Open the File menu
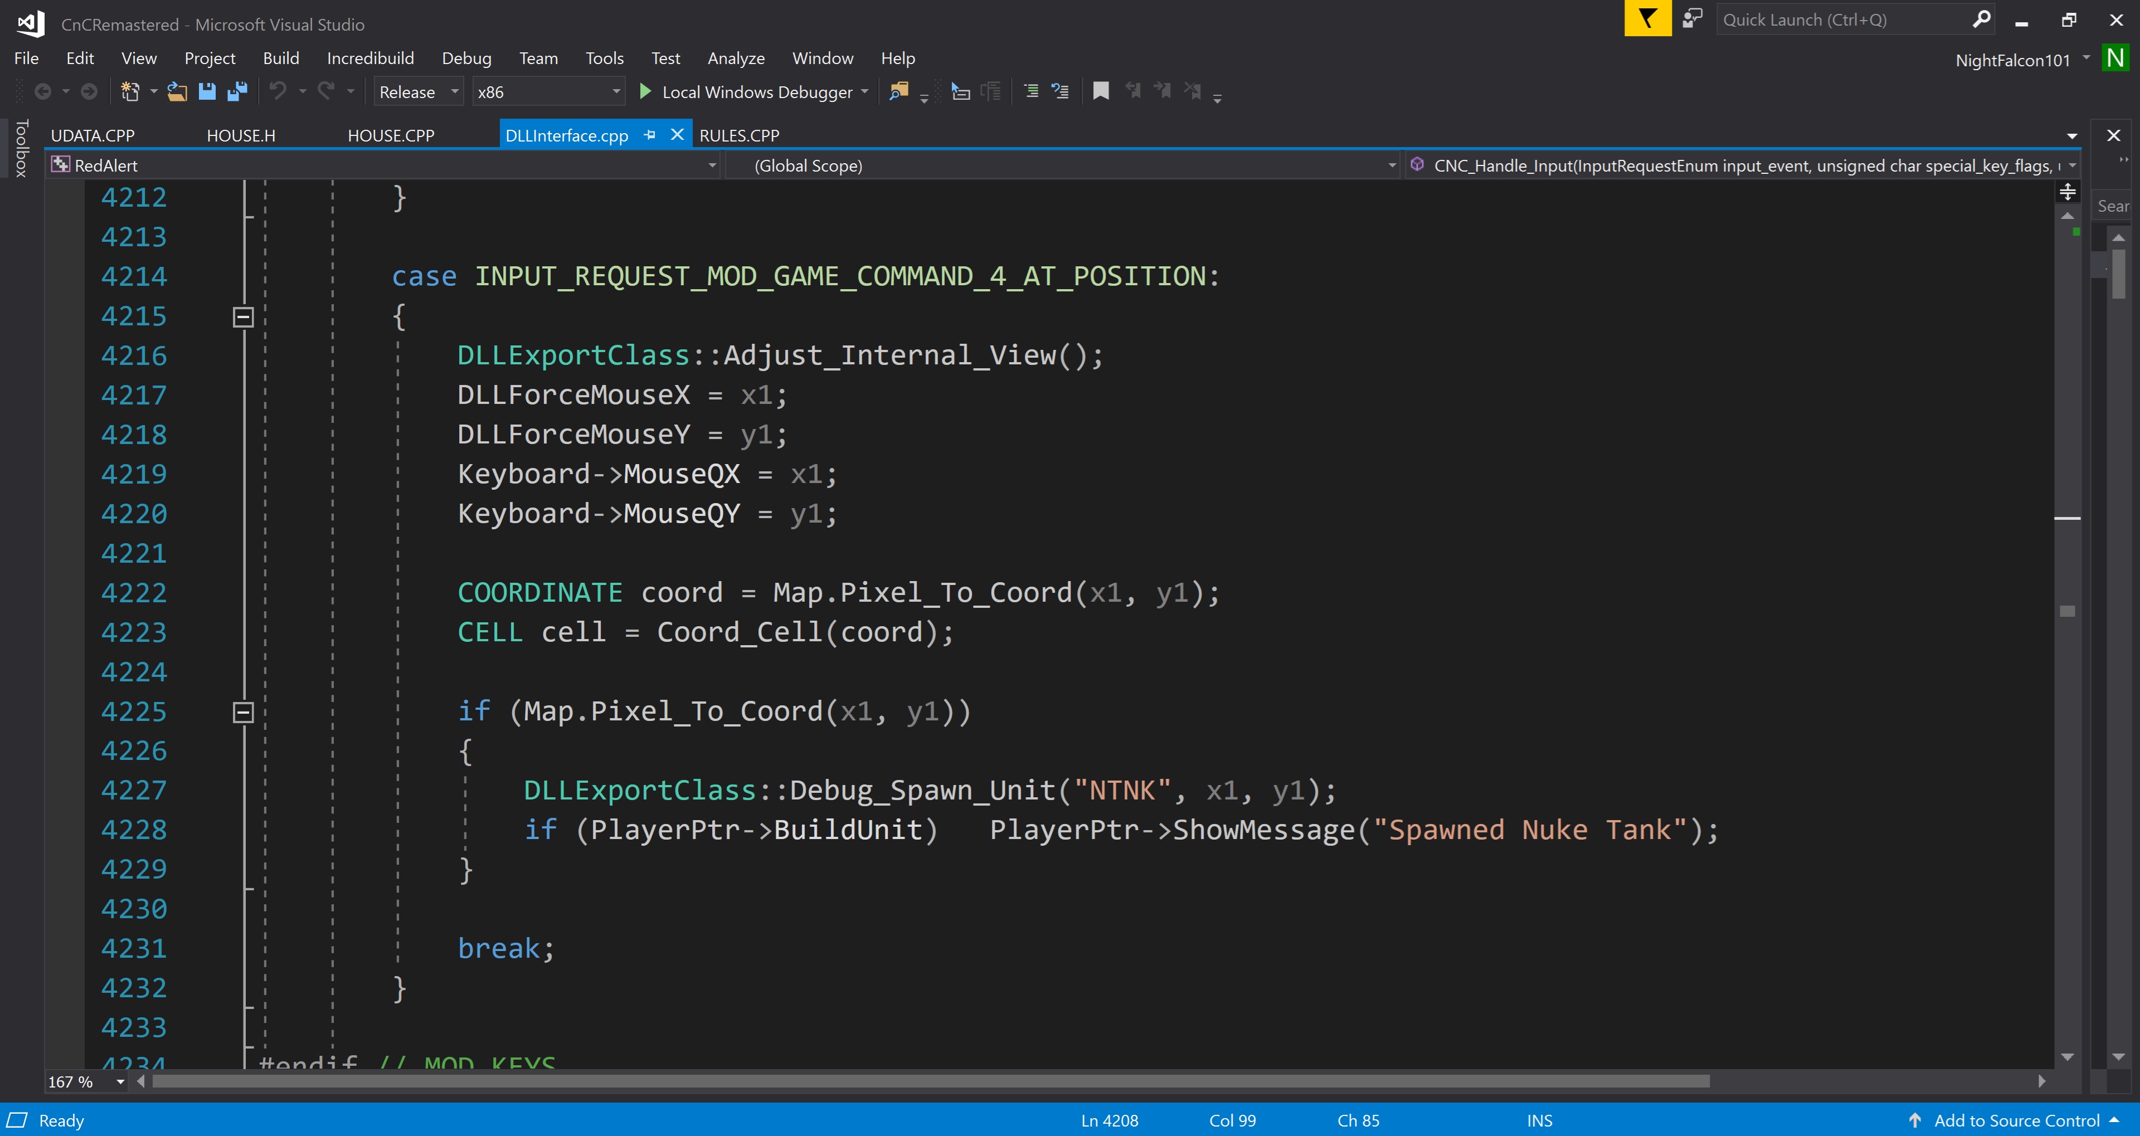This screenshot has height=1136, width=2140. 27,58
